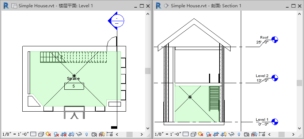Select the Space tag number 5 box

pyautogui.click(x=74, y=86)
